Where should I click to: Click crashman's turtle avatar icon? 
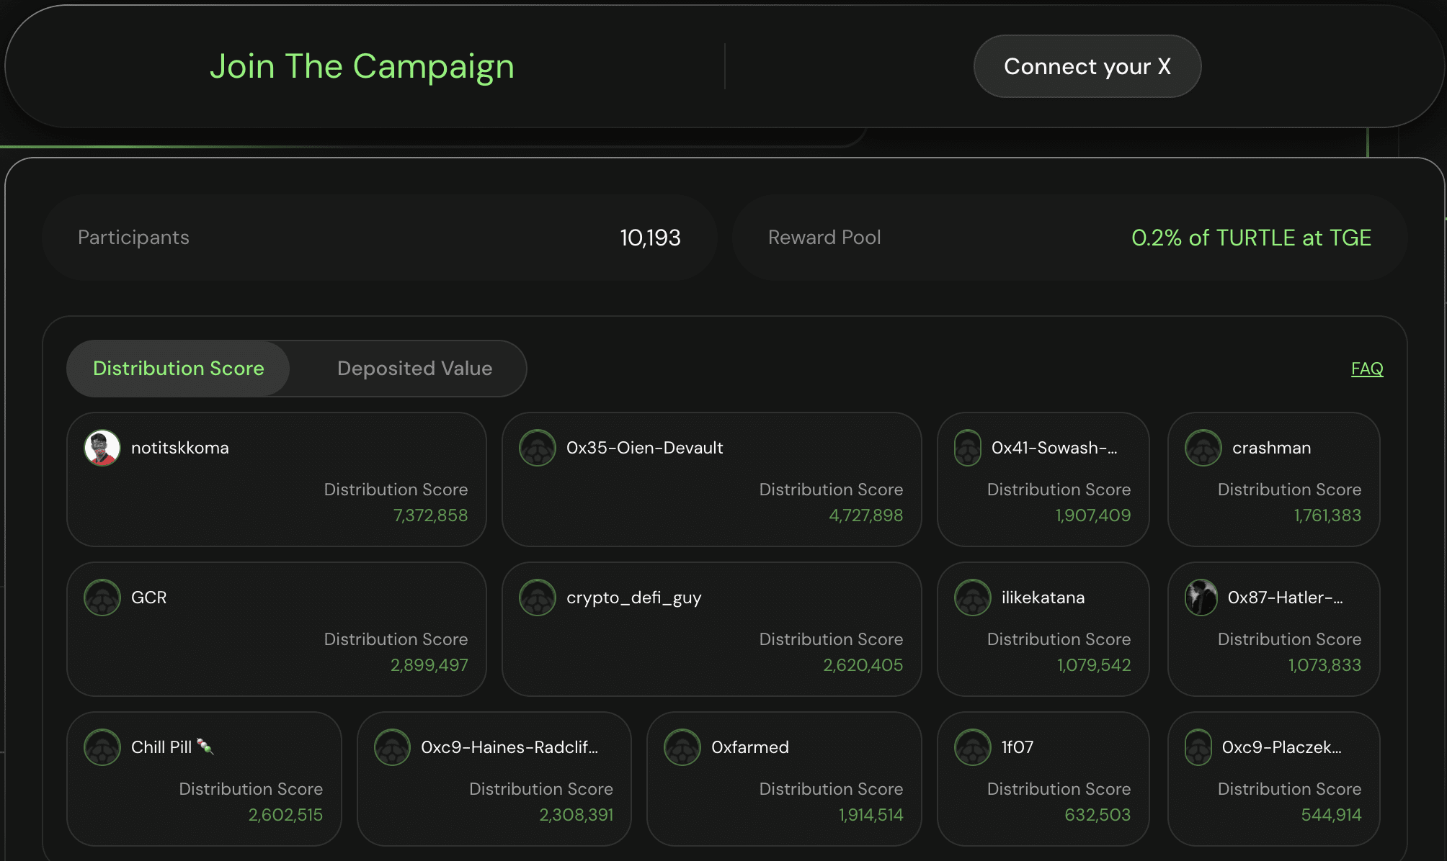point(1203,448)
